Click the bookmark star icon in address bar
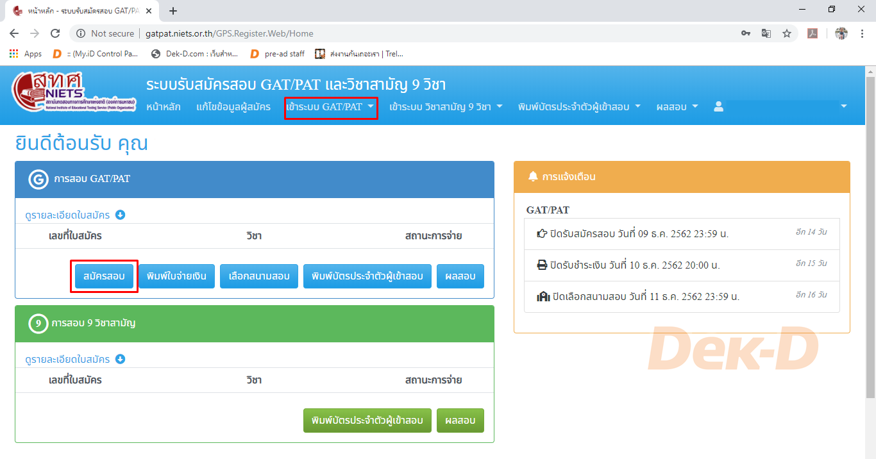 [x=786, y=33]
